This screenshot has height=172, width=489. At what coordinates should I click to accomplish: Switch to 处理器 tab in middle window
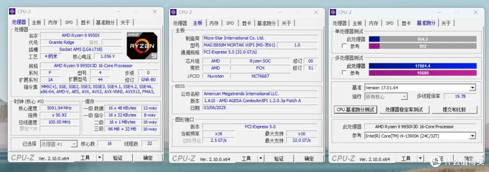pos(180,23)
